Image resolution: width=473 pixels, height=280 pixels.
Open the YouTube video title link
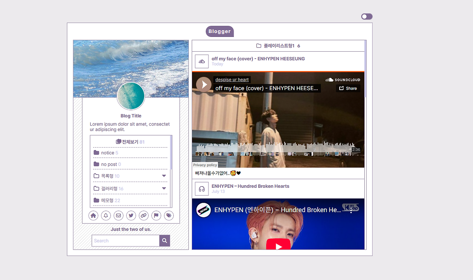point(278,210)
